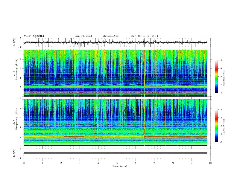Click the "Time (min)" axis title

point(120,166)
